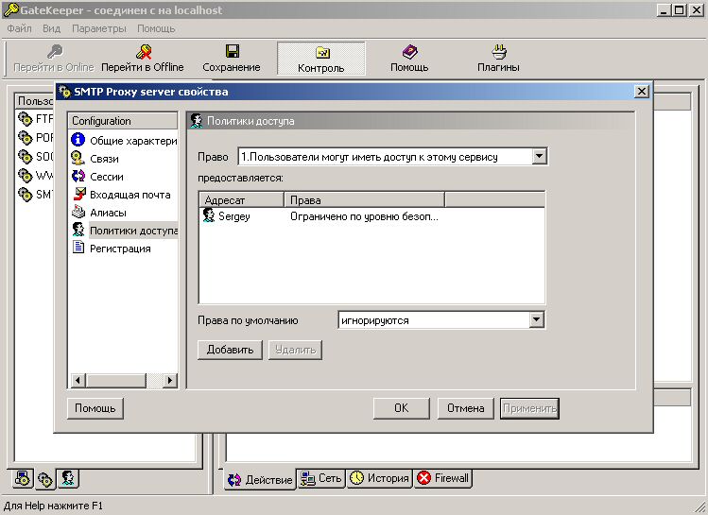Click the Sergey user icon in table
The width and height of the screenshot is (708, 515).
click(x=209, y=215)
